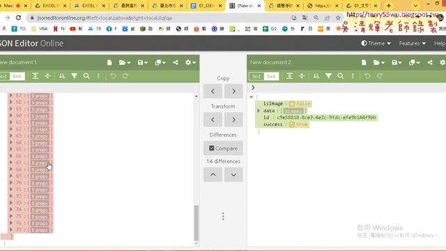Create new document in right panel
Viewport: 446px width, 251px height.
tap(364, 63)
